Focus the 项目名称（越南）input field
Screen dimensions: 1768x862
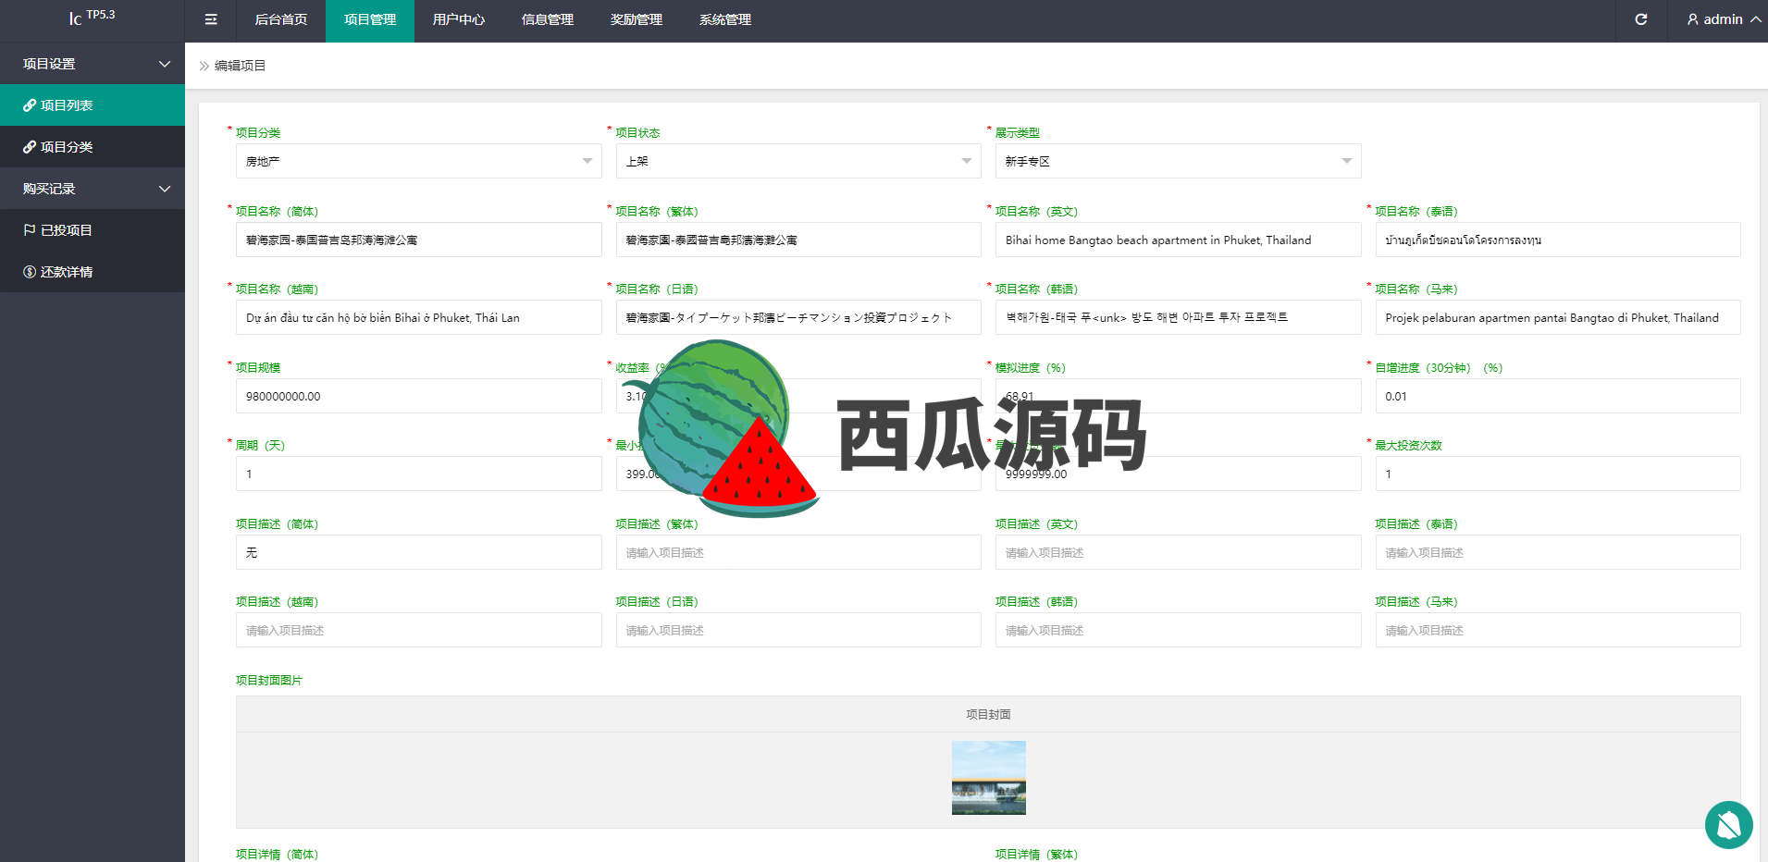419,317
